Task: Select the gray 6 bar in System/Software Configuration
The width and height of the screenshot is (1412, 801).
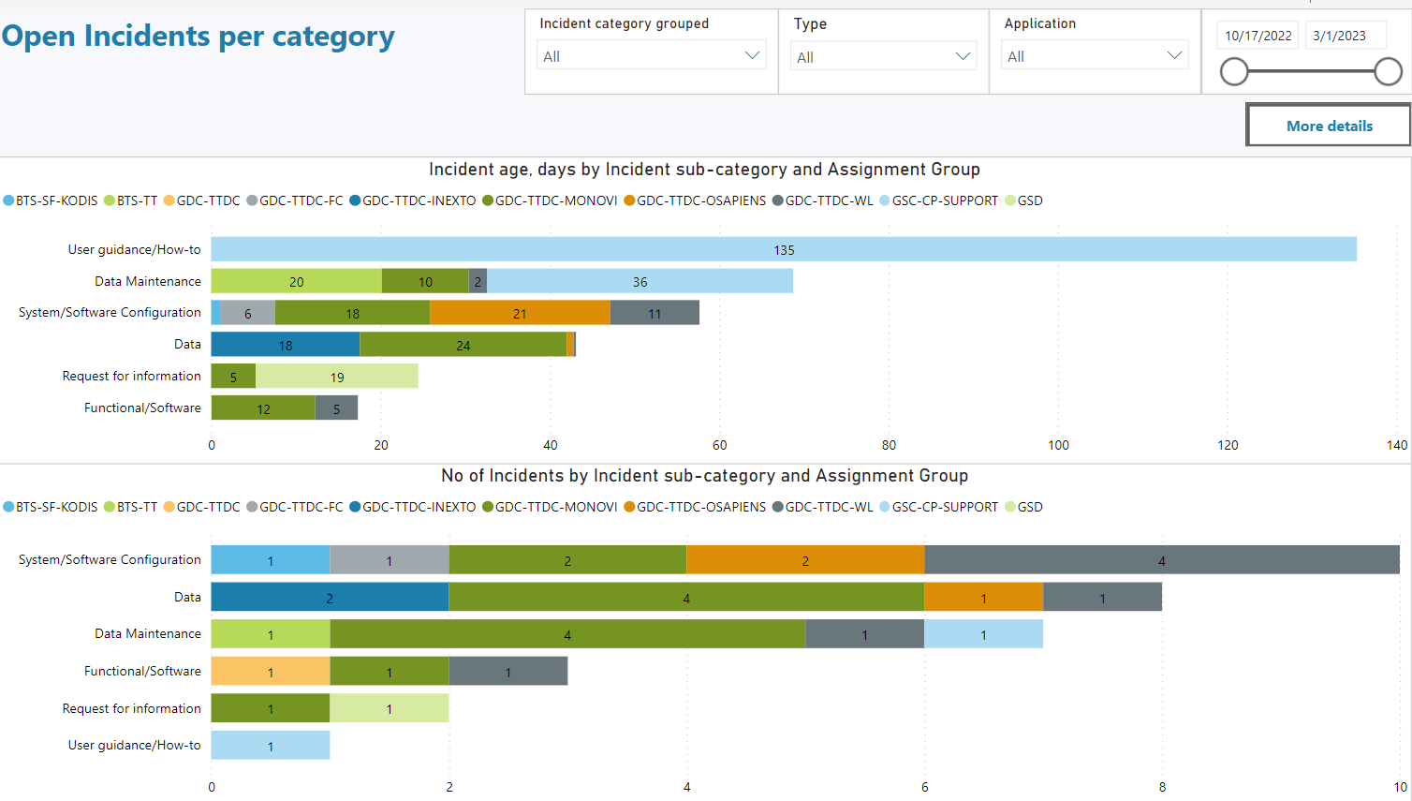Action: coord(248,313)
